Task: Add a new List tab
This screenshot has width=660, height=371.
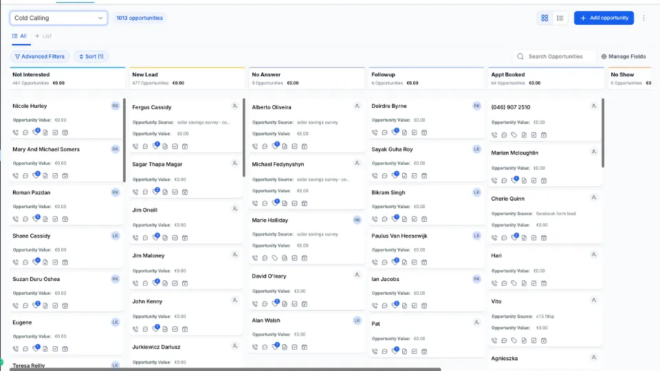Action: (x=43, y=36)
